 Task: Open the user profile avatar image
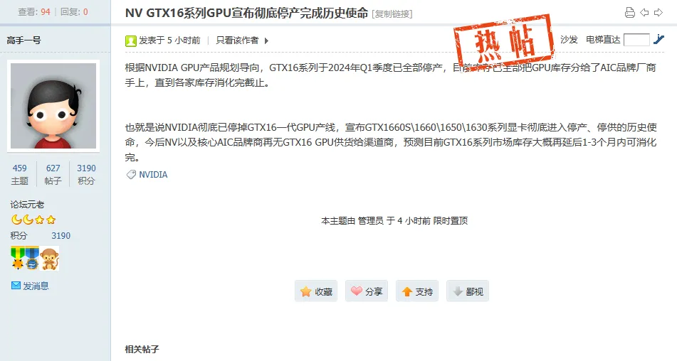(53, 106)
